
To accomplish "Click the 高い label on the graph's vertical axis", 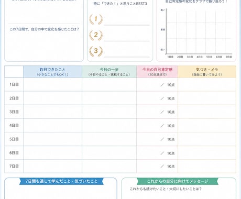I will [162, 10].
